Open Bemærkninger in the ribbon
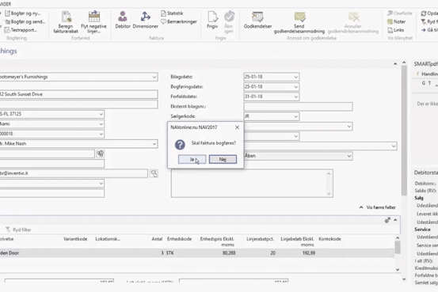Viewport: 438px width, 292px height. (x=179, y=21)
